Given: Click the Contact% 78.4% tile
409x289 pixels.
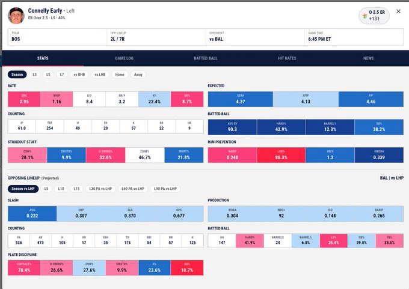Looking at the screenshot, I should [24, 267].
